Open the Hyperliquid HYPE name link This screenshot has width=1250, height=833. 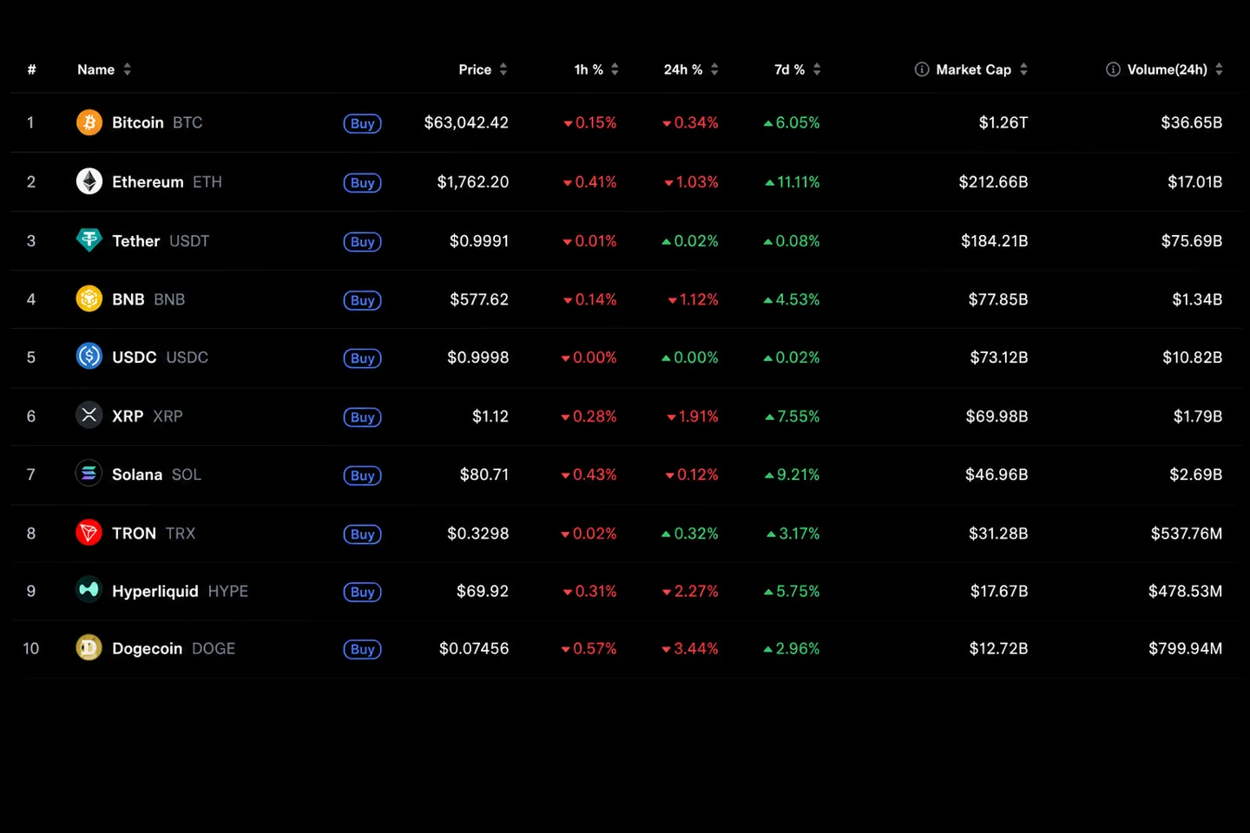(180, 591)
